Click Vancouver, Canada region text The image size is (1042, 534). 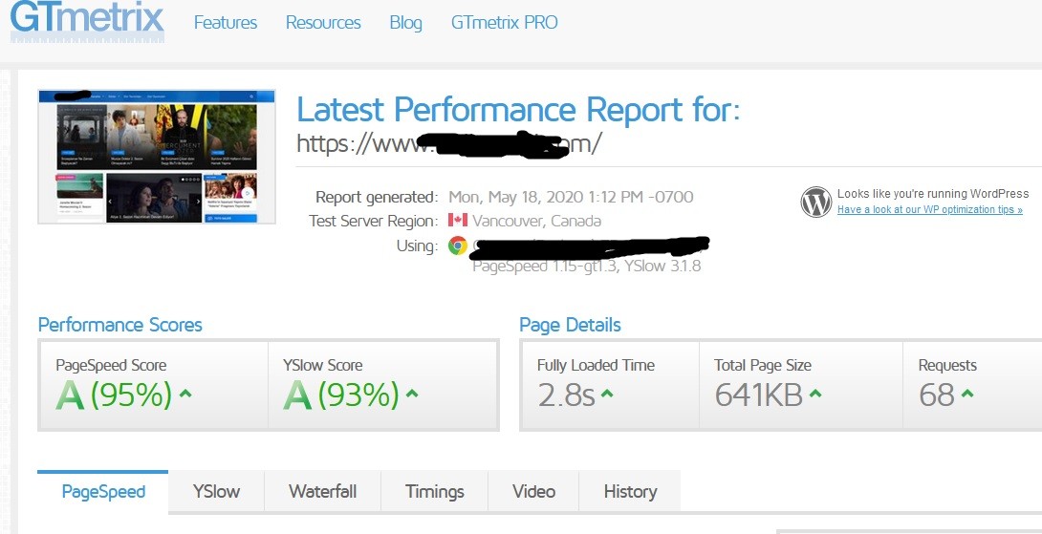tap(537, 222)
